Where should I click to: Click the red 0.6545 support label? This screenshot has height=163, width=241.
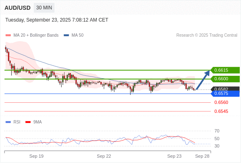221,111
